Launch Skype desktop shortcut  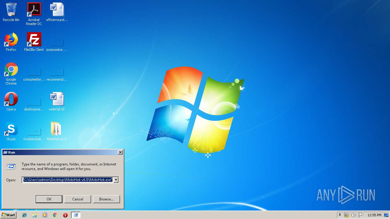[11, 131]
